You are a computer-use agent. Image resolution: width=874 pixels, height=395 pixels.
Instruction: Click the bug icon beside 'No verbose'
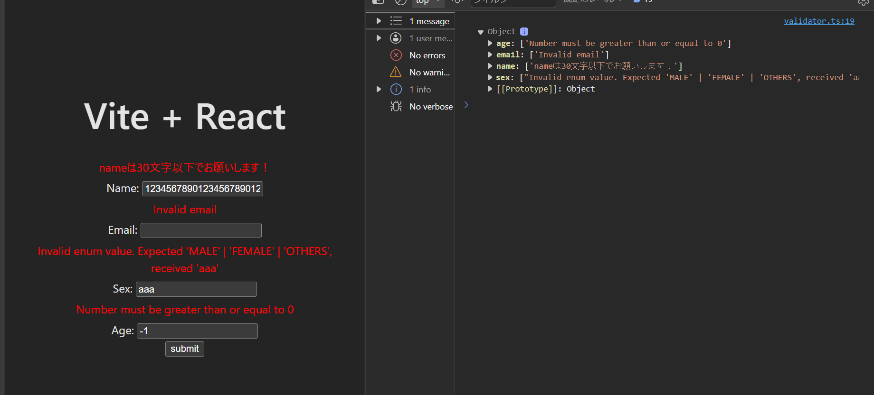coord(396,106)
